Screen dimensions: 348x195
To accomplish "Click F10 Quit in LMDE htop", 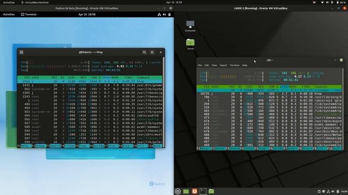I will coord(334,148).
